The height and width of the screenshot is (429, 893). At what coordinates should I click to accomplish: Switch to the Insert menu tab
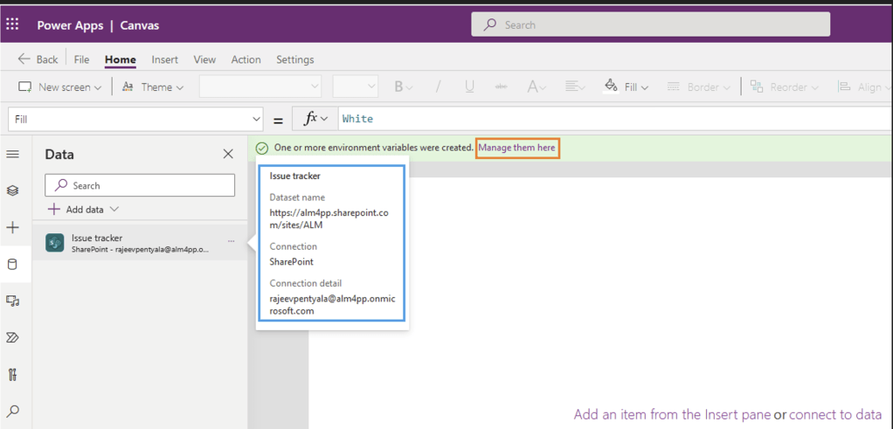pos(164,59)
